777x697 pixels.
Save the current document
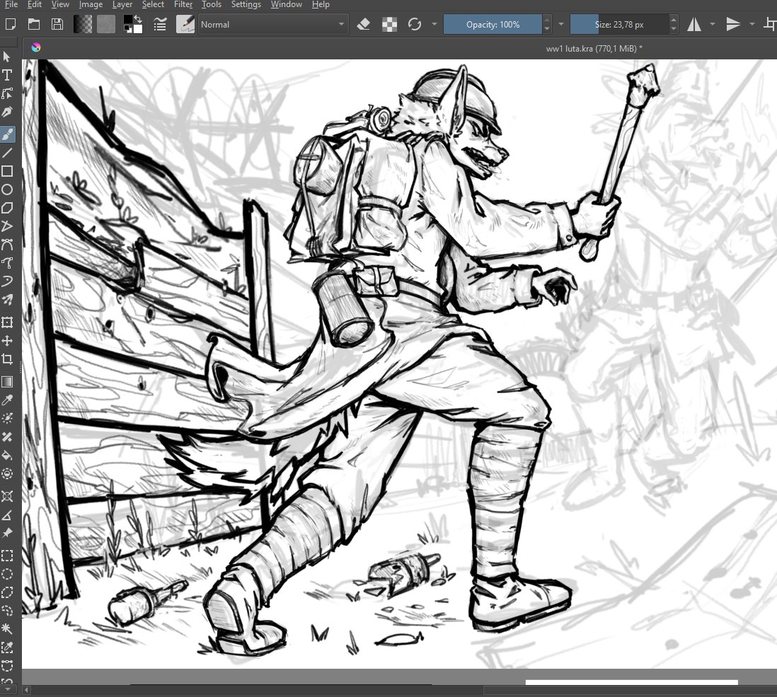pyautogui.click(x=57, y=24)
